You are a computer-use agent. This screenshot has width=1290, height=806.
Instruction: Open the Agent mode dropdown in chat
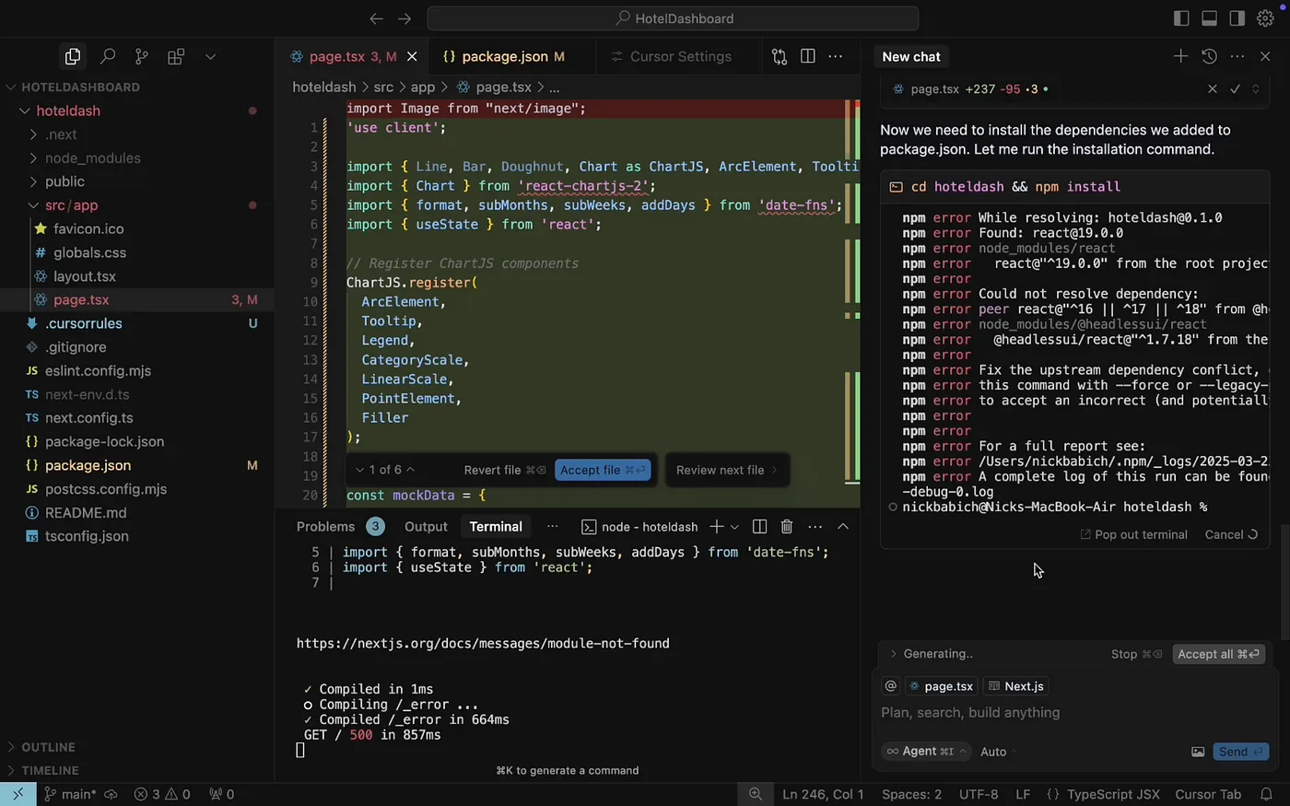coord(925,752)
